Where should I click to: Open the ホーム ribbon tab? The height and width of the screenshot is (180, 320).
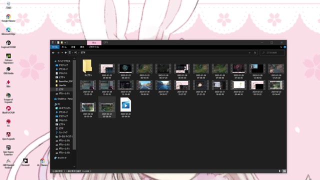(x=64, y=47)
